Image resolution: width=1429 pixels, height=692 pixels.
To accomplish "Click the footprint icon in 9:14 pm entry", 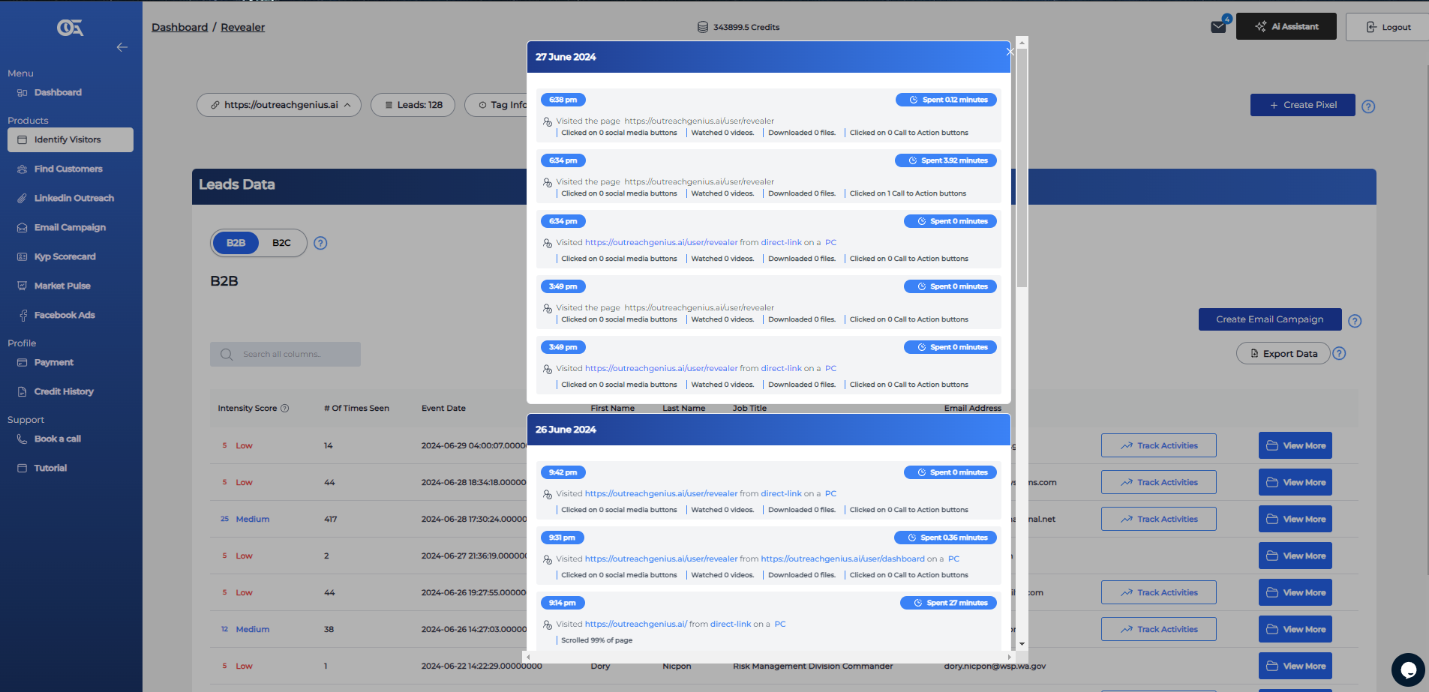I will (x=548, y=625).
